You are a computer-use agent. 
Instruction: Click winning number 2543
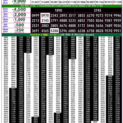tap(54, 15)
